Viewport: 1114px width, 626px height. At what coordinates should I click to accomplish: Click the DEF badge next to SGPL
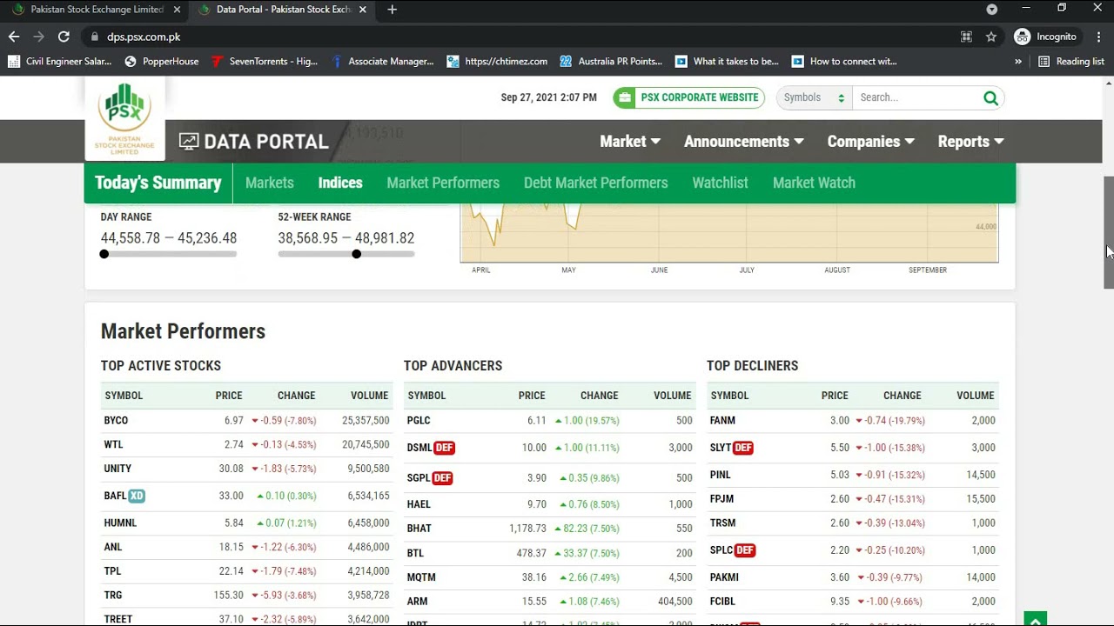click(x=442, y=478)
